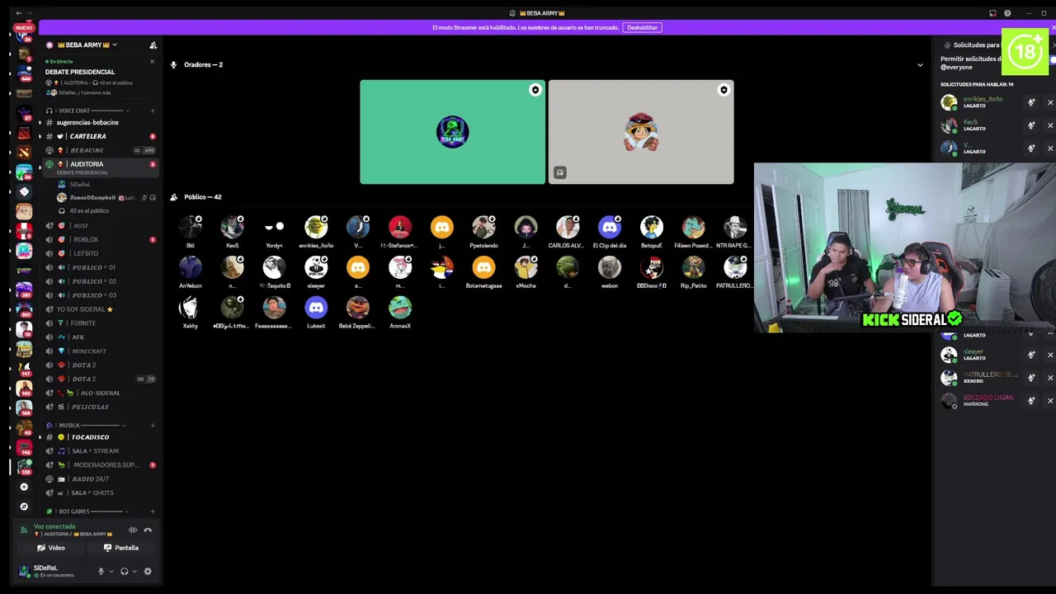Add channel to BOT GAMES category
Screen dimensions: 1056x594
pyautogui.click(x=153, y=511)
